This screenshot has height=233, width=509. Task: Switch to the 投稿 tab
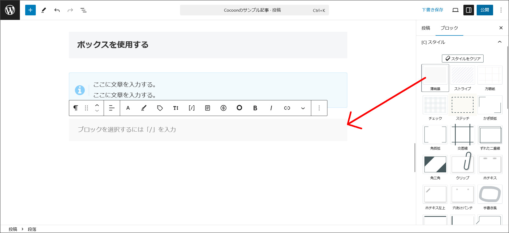[426, 28]
